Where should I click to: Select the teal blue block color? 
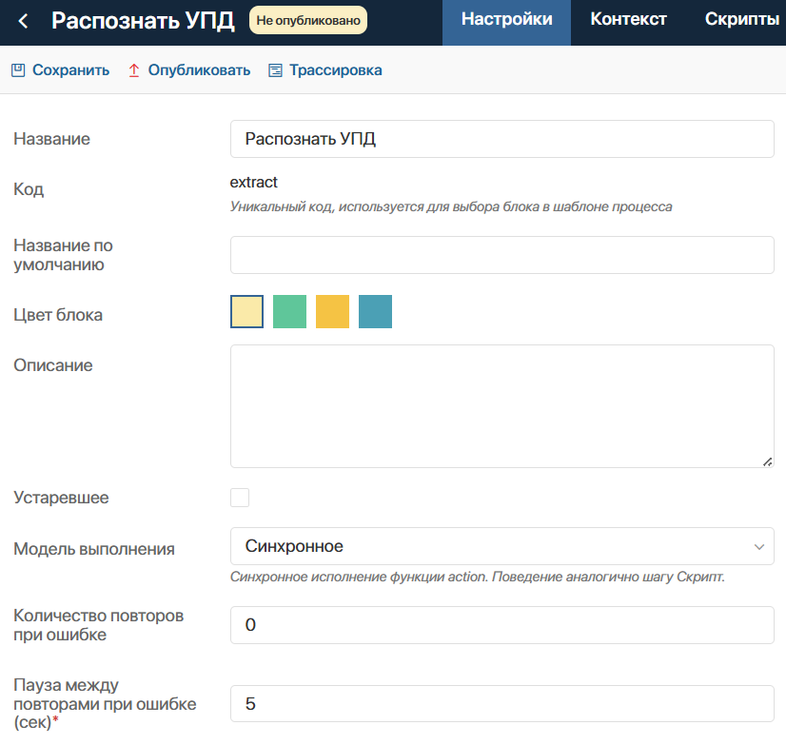pos(376,312)
